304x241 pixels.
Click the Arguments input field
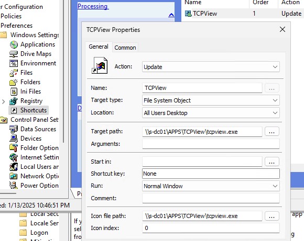211,144
